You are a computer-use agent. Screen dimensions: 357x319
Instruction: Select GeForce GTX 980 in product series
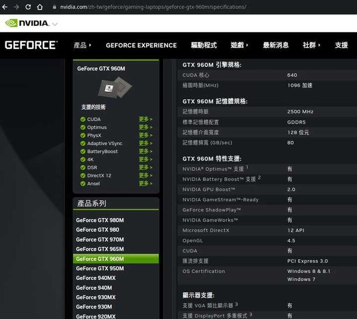coord(97,230)
